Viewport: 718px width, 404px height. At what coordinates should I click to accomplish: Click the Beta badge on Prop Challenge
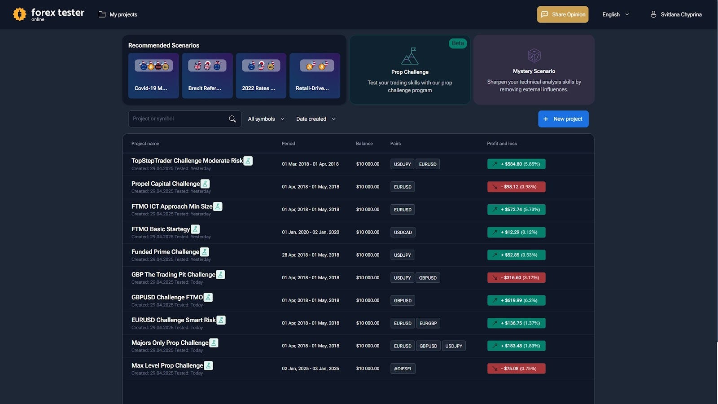click(x=458, y=43)
